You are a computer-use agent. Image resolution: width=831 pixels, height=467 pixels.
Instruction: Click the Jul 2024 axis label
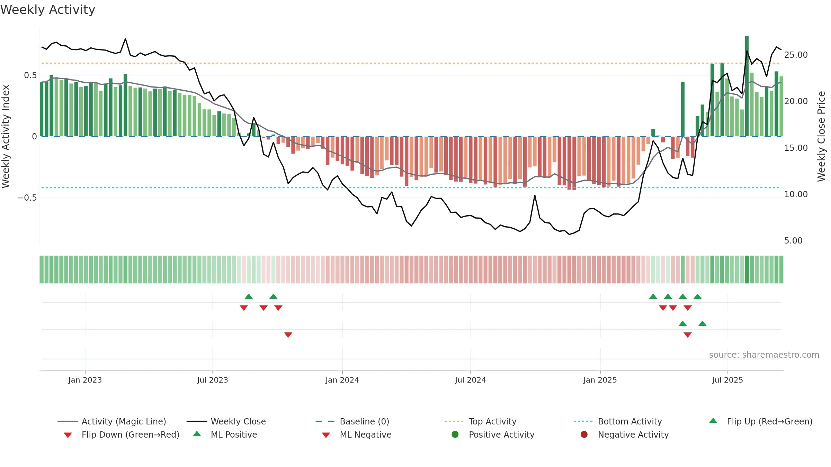(x=471, y=380)
